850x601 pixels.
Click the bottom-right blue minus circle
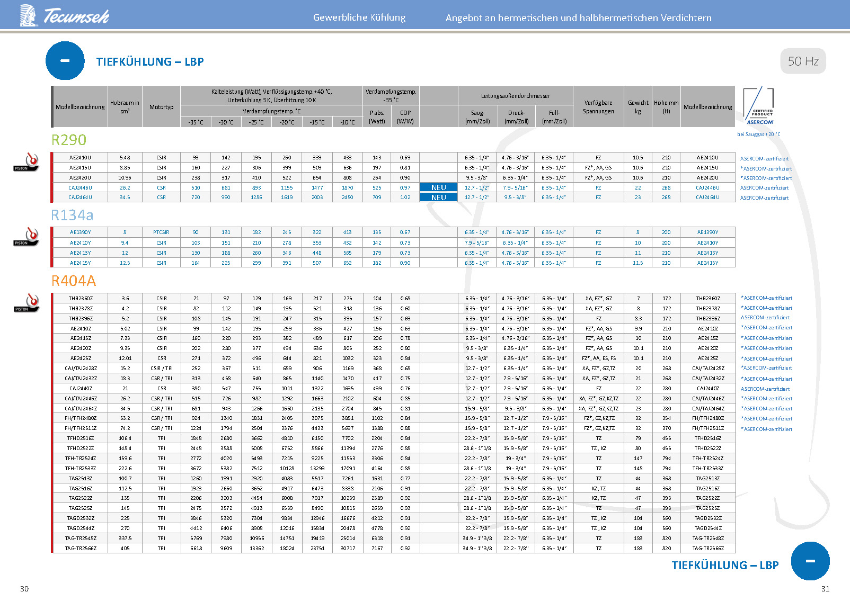pyautogui.click(x=810, y=561)
